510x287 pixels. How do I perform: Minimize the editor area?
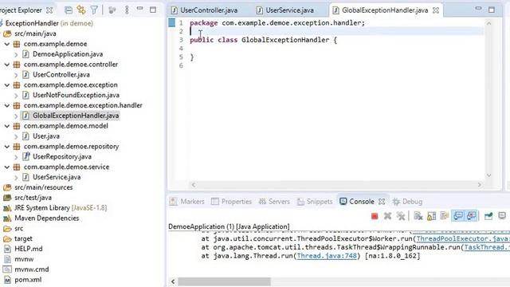(x=478, y=9)
